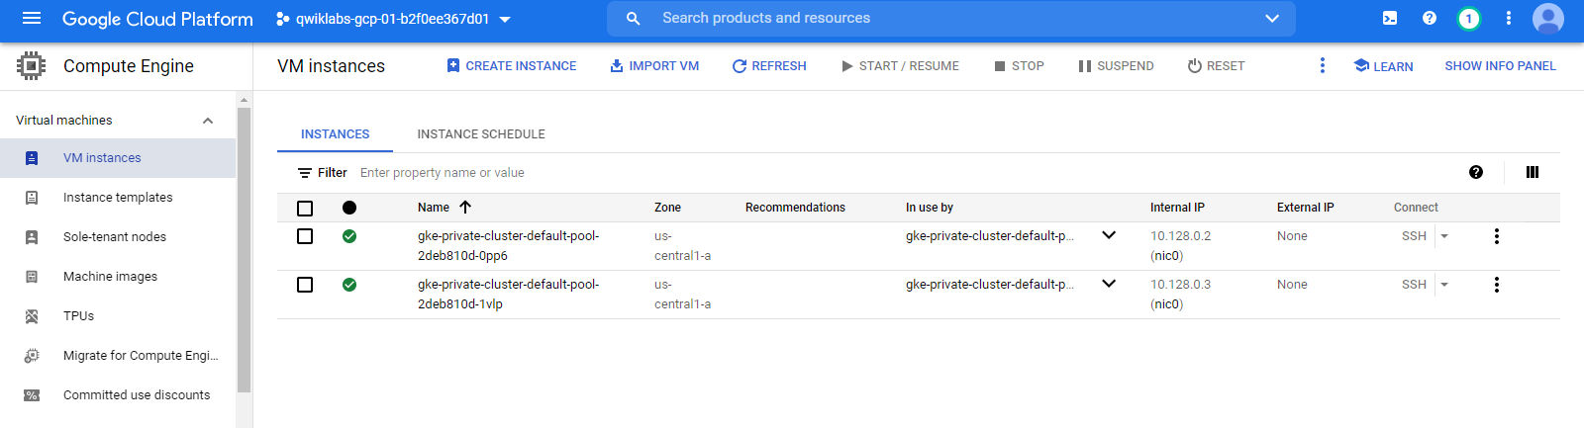This screenshot has height=428, width=1584.
Task: Select VM instances in sidebar
Action: pos(118,158)
